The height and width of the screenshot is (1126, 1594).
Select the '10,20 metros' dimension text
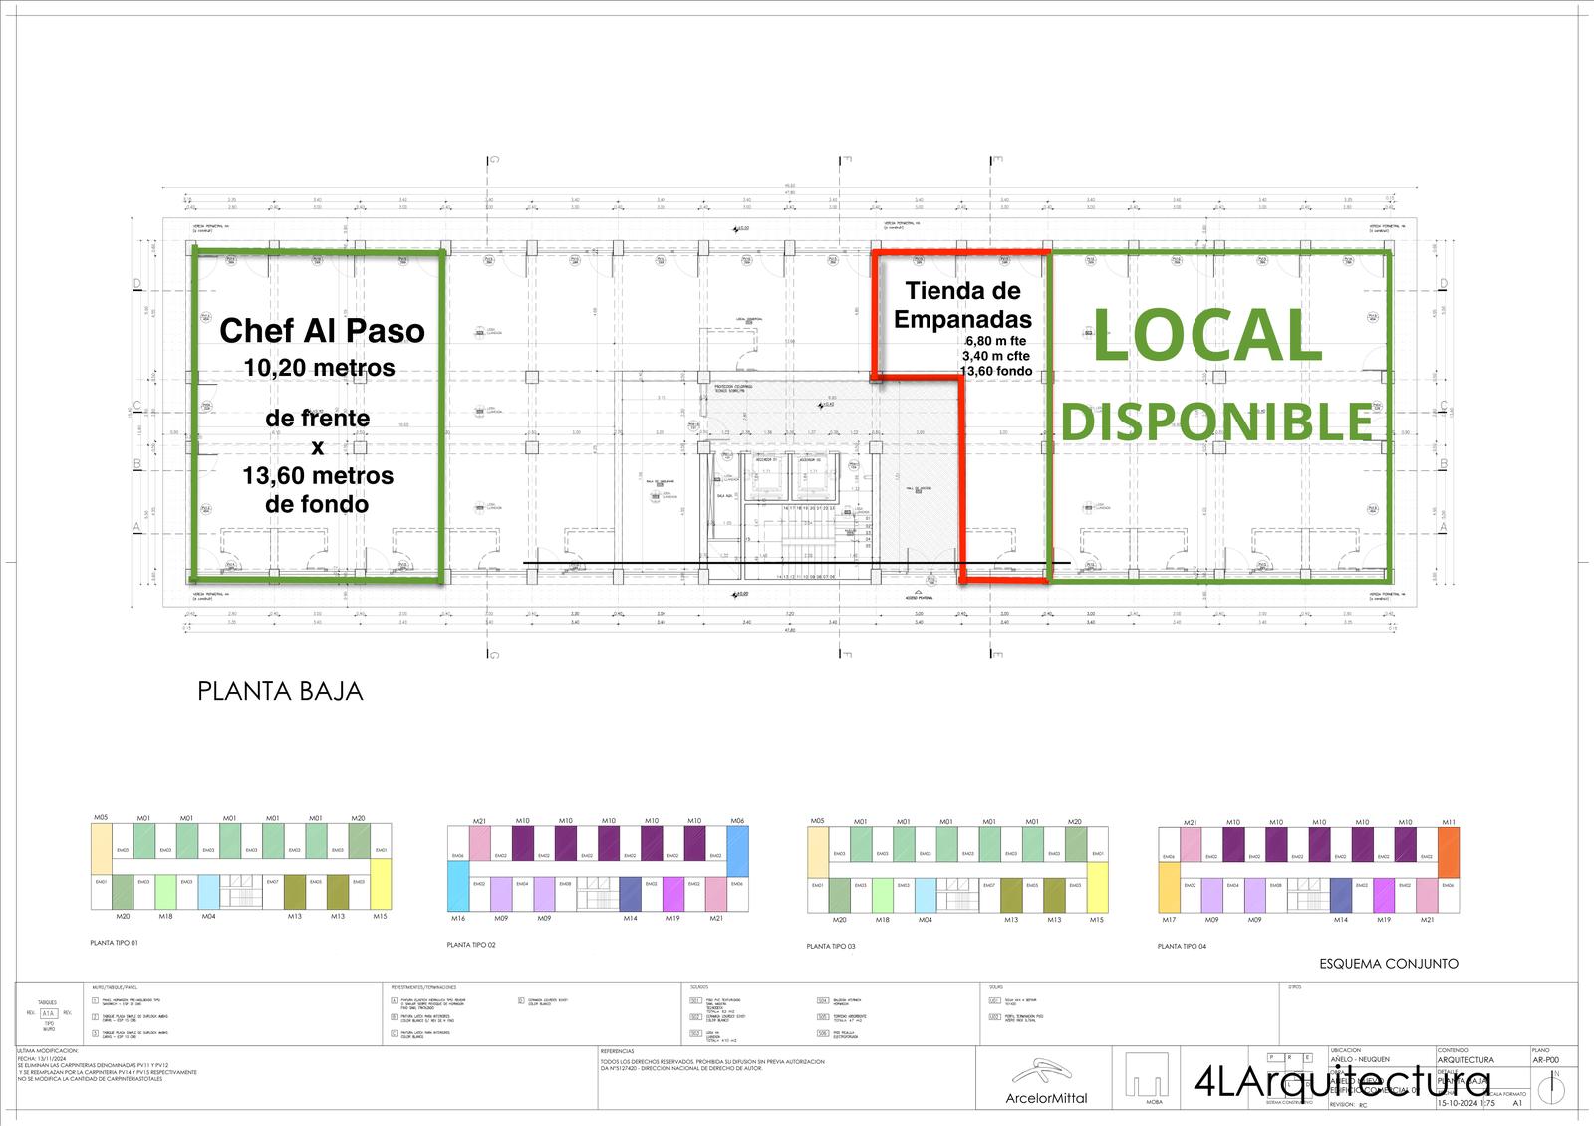pos(319,368)
